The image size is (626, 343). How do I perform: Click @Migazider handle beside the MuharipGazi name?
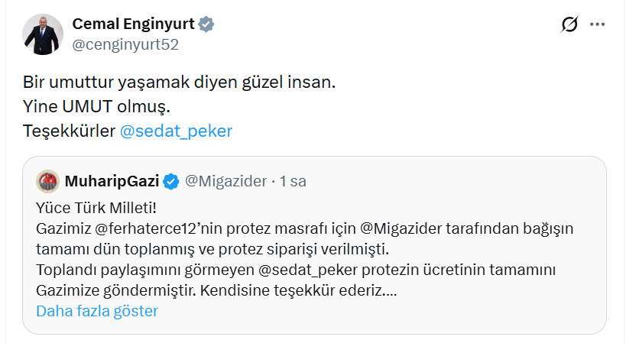[227, 181]
